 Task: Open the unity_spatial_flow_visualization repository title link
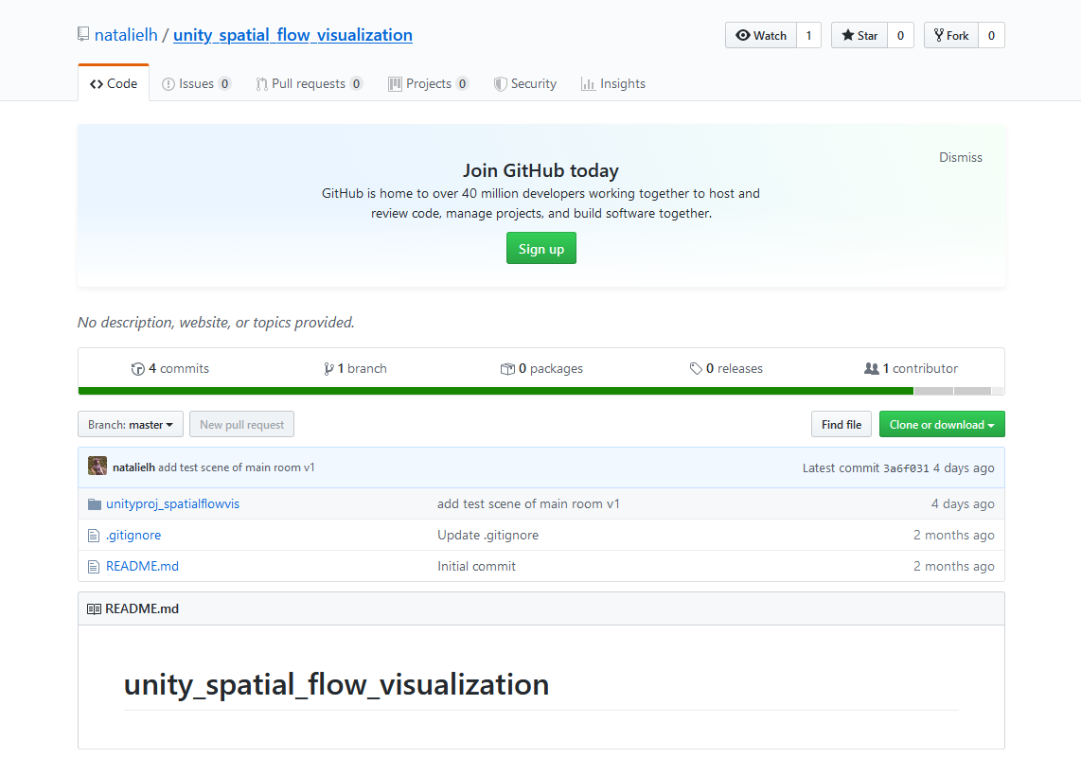tap(293, 35)
